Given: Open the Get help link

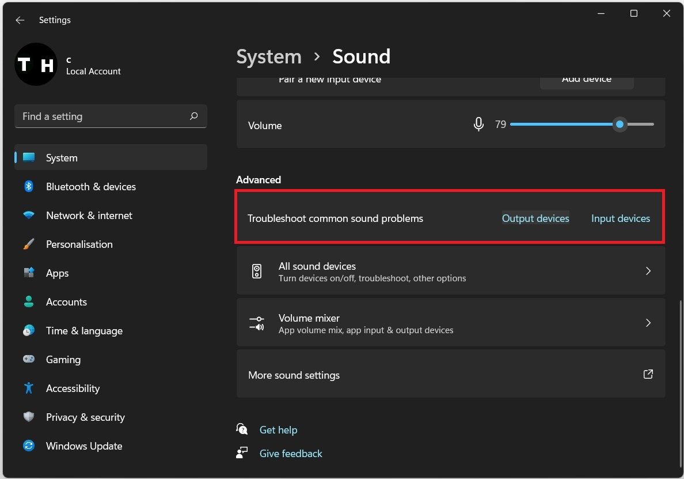Looking at the screenshot, I should pyautogui.click(x=278, y=430).
